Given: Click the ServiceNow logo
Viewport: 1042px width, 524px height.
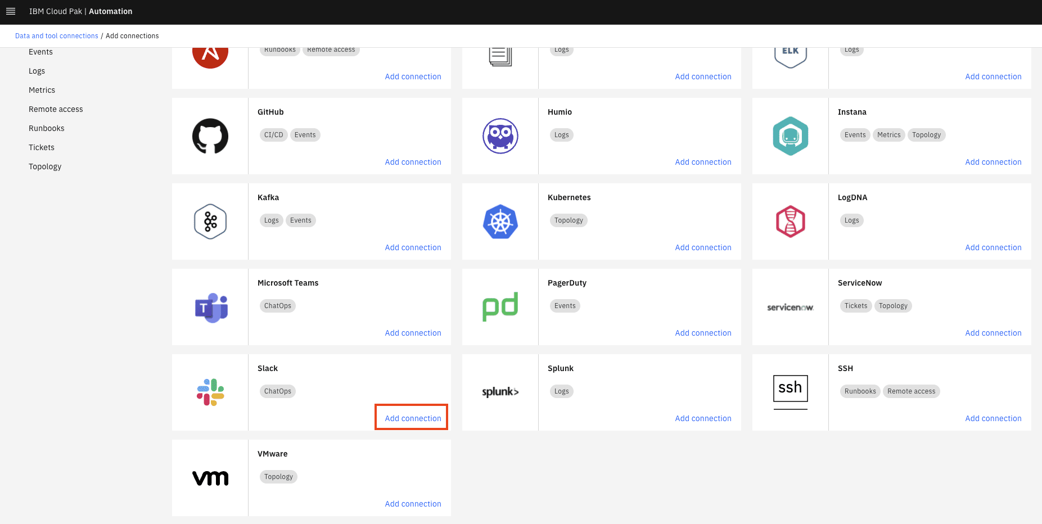Looking at the screenshot, I should 791,308.
